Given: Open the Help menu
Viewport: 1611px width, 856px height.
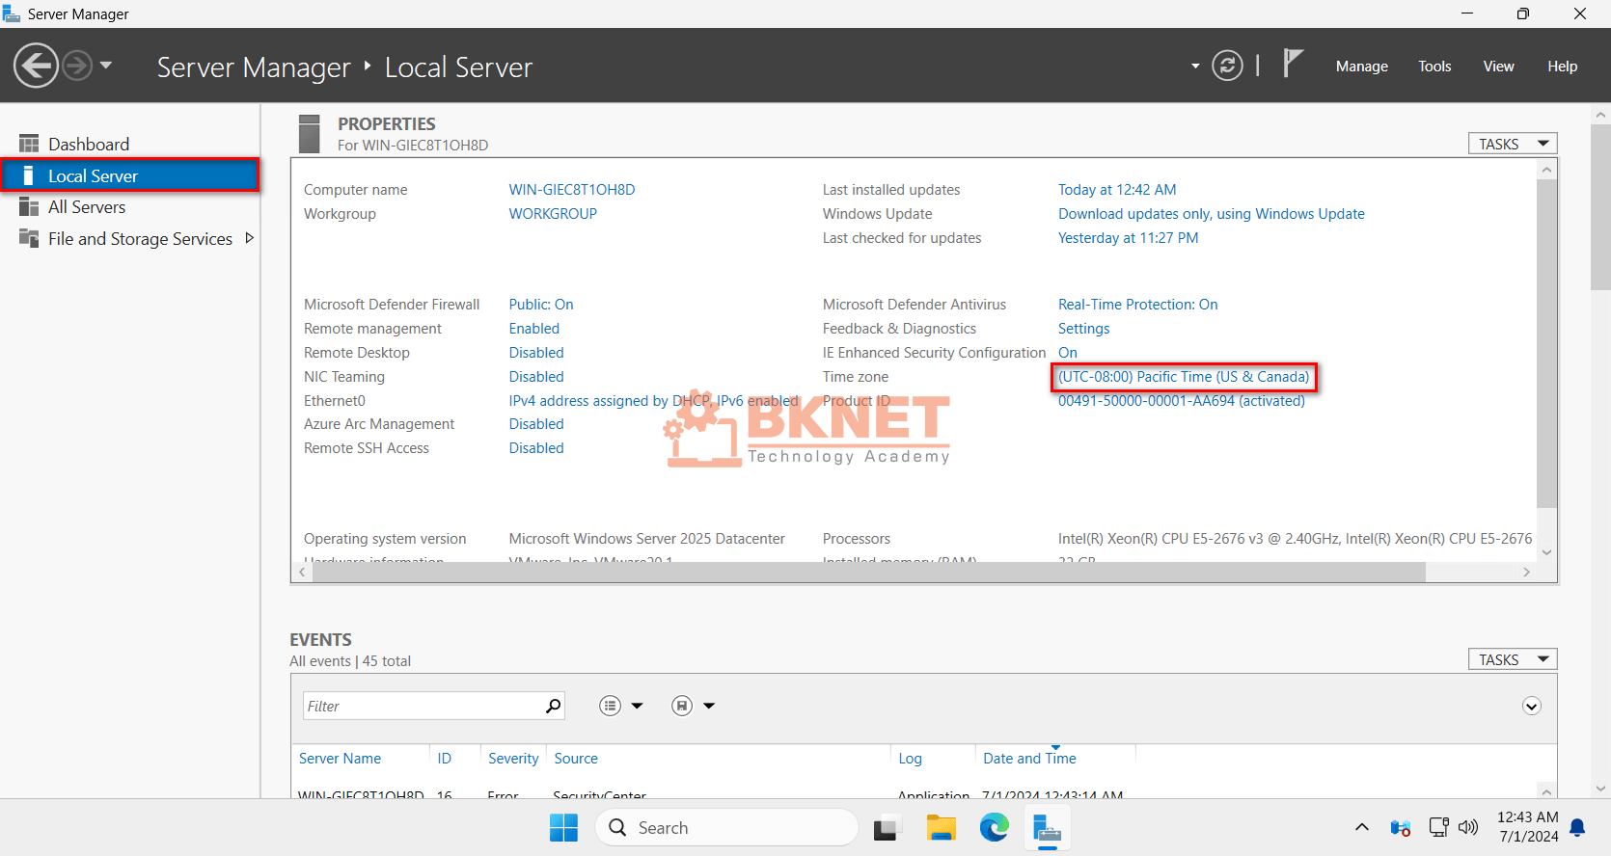Looking at the screenshot, I should 1562,67.
